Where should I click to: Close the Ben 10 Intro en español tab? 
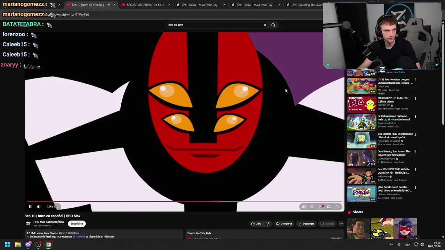[114, 5]
